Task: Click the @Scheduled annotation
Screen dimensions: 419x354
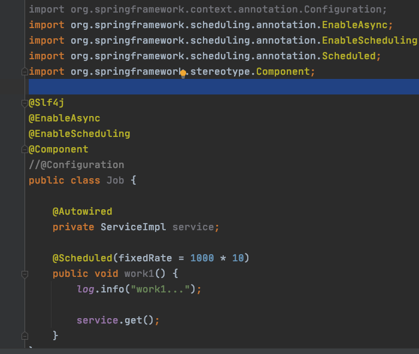Action: (83, 258)
